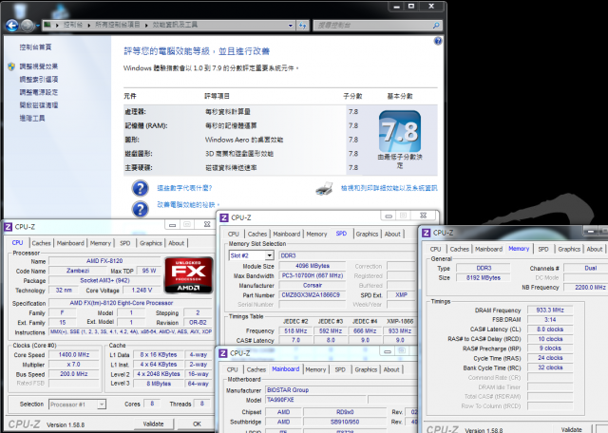Click the adjust visual effects sidebar link
The image size is (608, 433).
[39, 66]
